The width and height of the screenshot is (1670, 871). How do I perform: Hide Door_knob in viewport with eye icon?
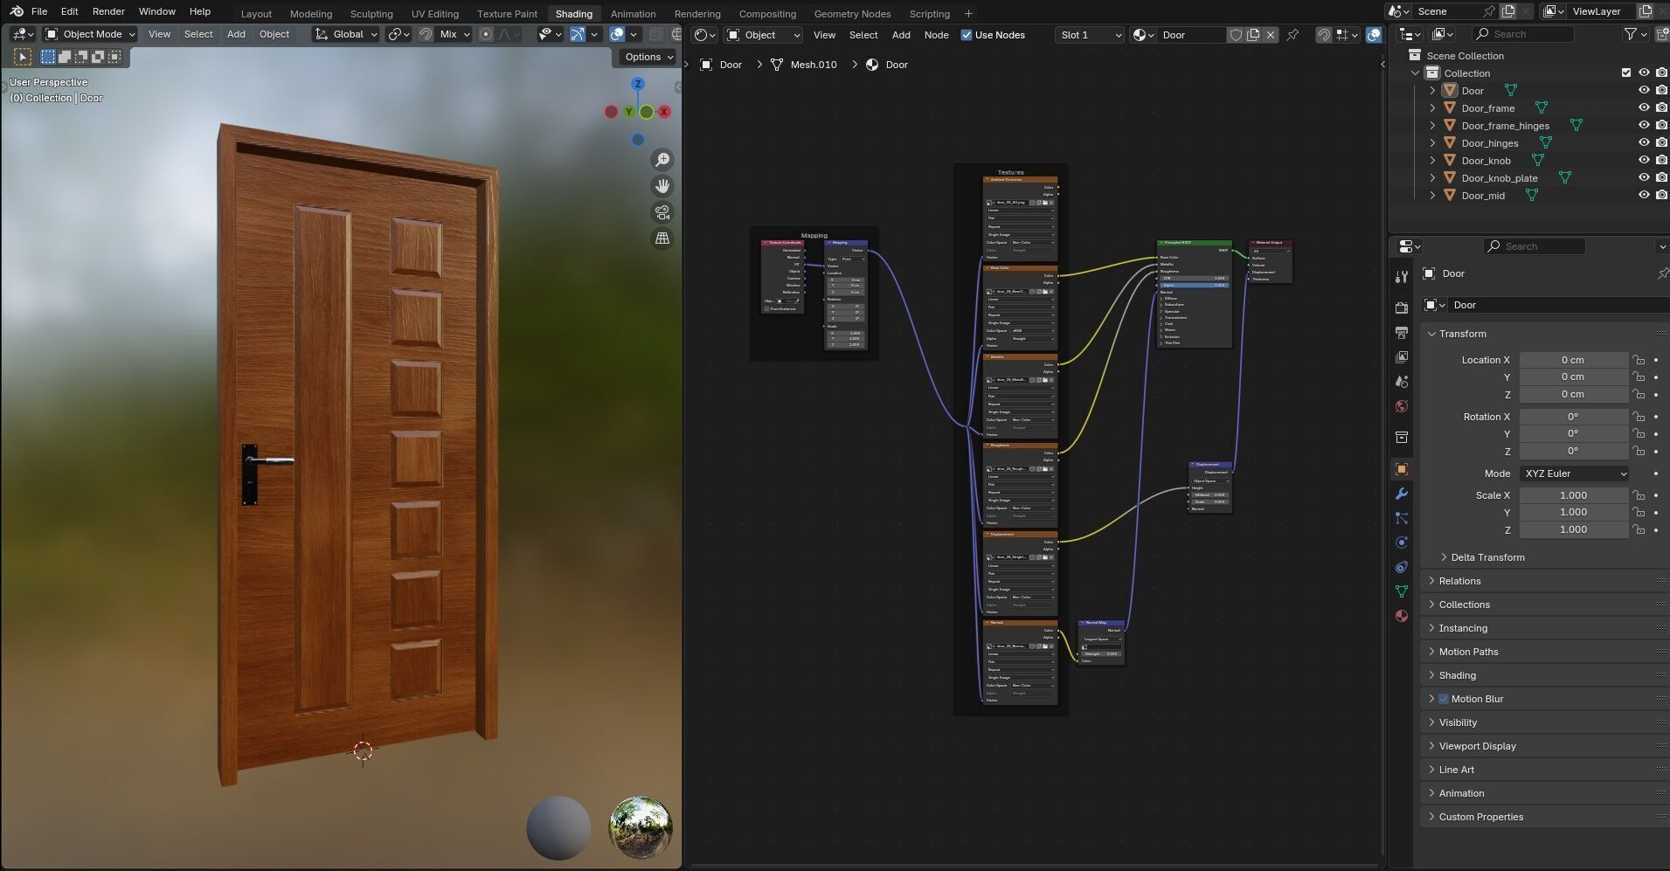[1644, 161]
